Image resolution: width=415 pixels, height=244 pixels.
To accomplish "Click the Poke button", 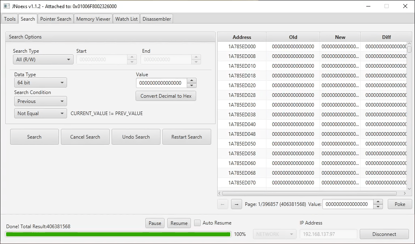I will tap(400, 204).
